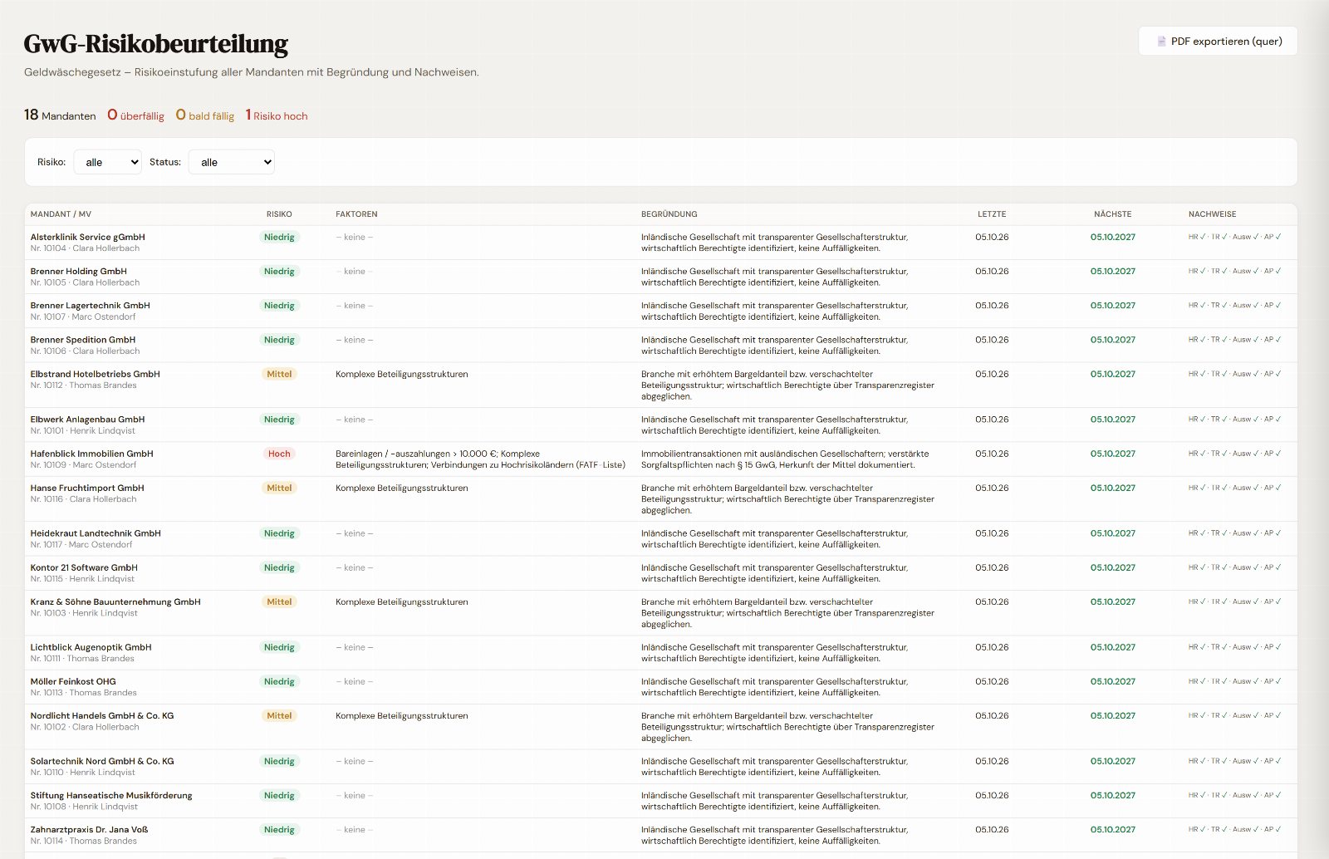This screenshot has width=1329, height=859.
Task: Click the 05.10.2027 date for Kontor 21 Software
Action: [1113, 567]
